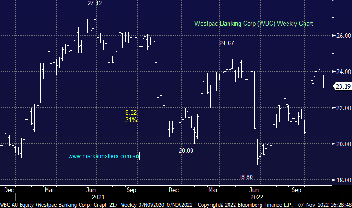Click the 18.80 low price annotation
352x208 pixels.
click(245, 177)
